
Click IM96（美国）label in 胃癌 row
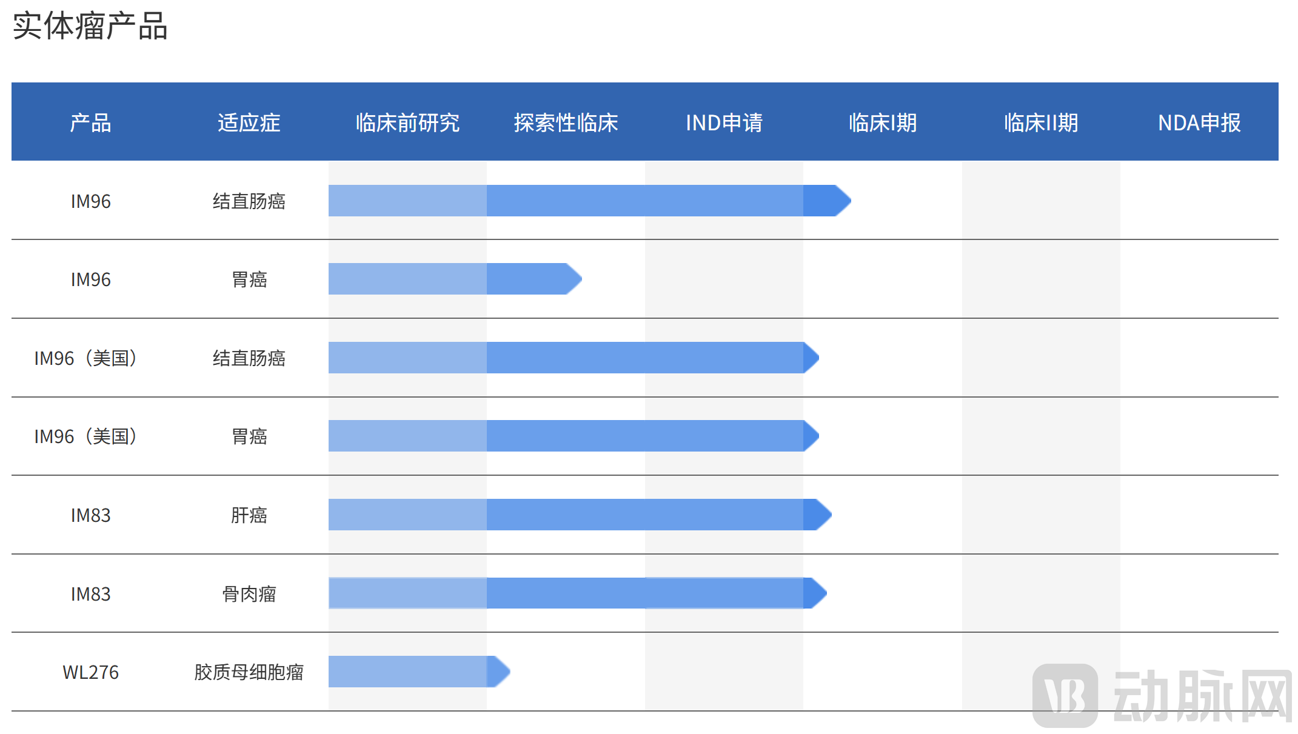[x=85, y=436]
